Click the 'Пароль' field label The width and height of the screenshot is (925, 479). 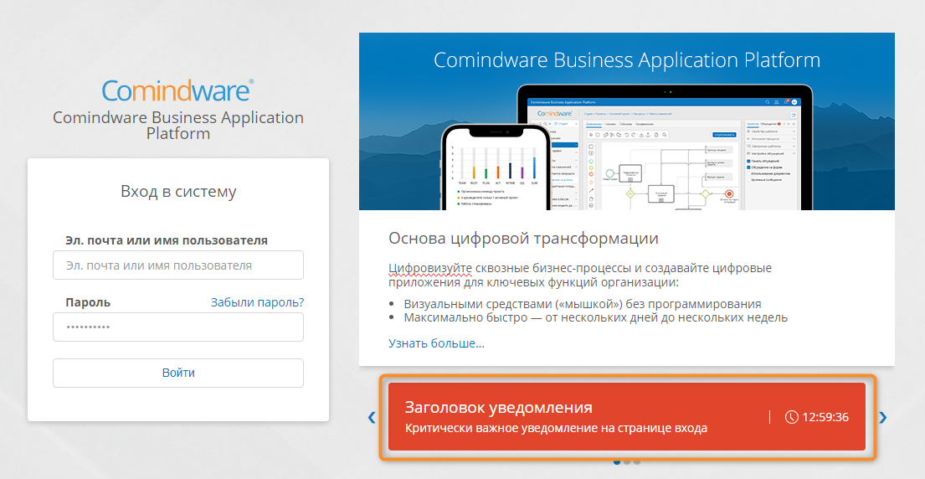(88, 302)
